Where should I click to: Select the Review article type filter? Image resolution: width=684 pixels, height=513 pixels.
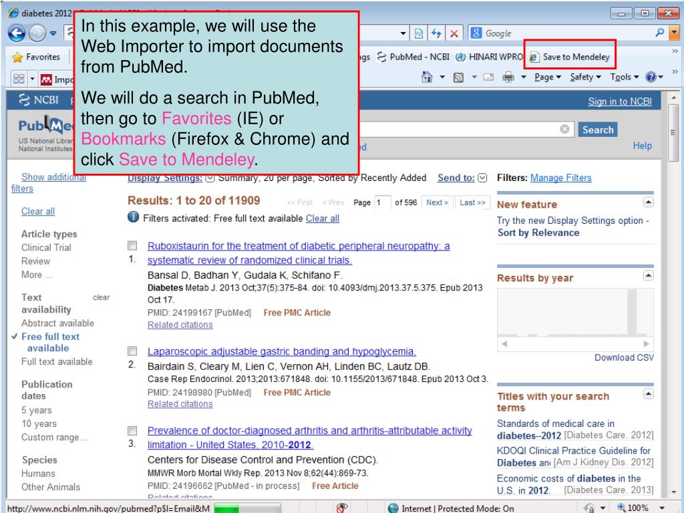pyautogui.click(x=36, y=261)
